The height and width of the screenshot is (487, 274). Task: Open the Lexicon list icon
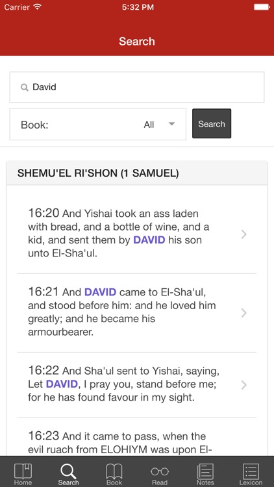(x=251, y=471)
